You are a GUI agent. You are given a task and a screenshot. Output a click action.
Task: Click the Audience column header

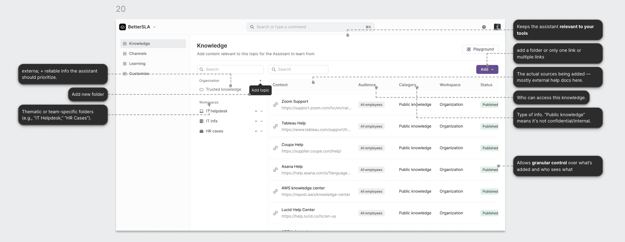(x=367, y=85)
